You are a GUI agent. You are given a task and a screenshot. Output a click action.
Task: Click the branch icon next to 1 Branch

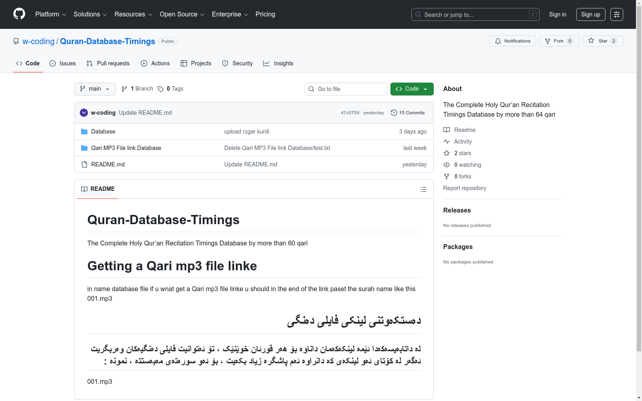click(124, 89)
